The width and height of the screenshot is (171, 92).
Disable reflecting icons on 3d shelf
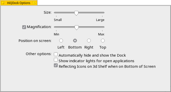click(56, 65)
